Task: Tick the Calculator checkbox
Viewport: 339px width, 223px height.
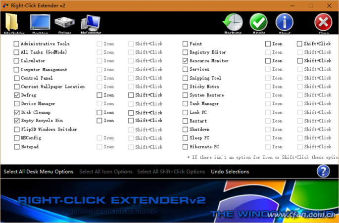Action: (16, 61)
